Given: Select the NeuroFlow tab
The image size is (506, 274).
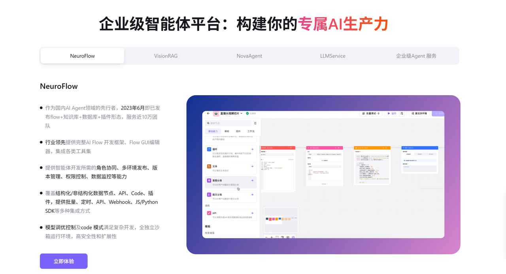Looking at the screenshot, I should point(82,56).
